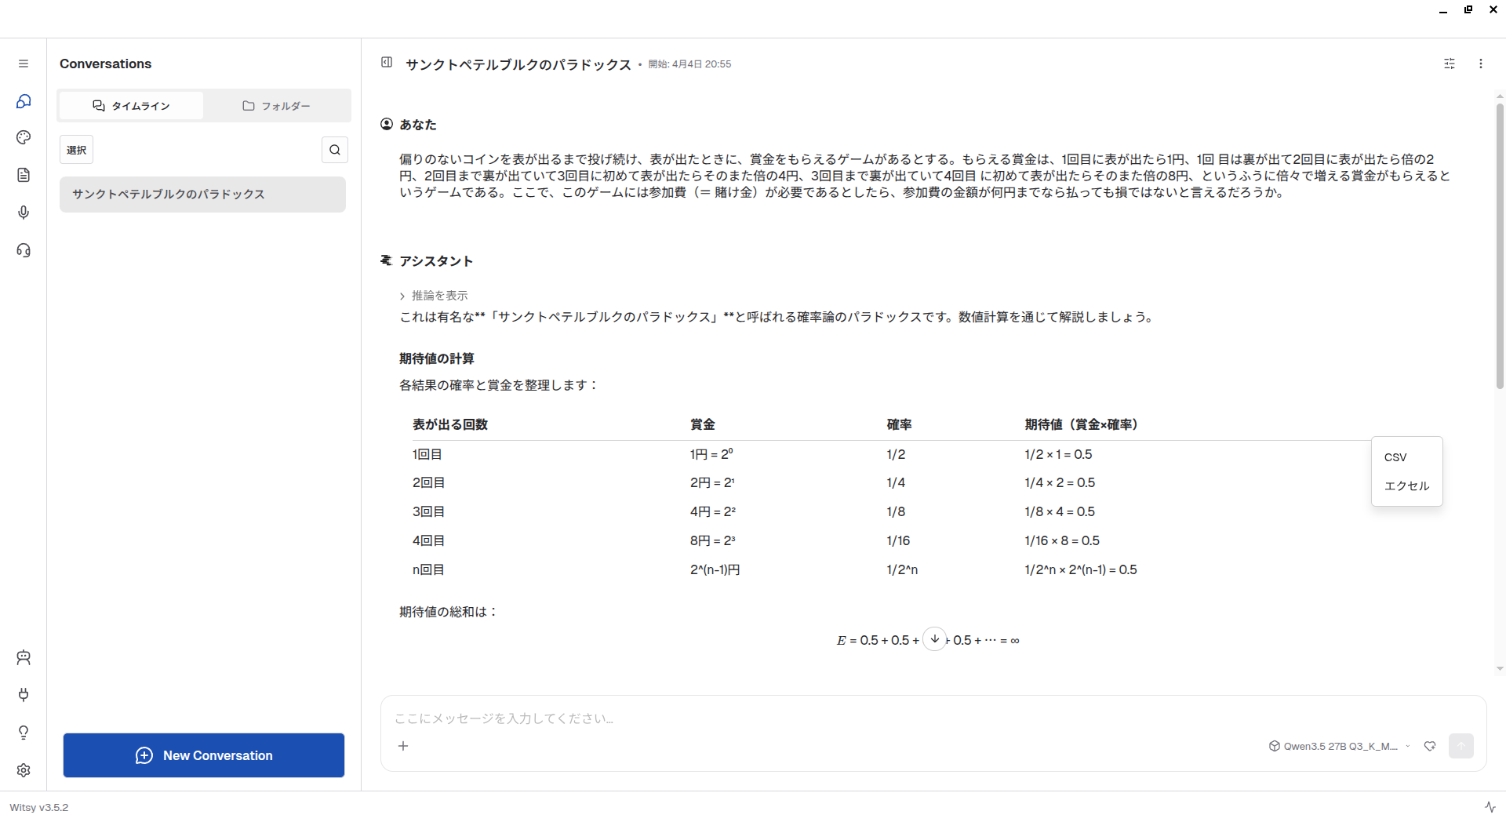Toggle the conversation list panel
Viewport: 1506px width, 822px height.
click(x=387, y=63)
